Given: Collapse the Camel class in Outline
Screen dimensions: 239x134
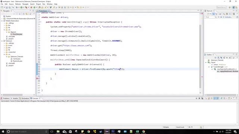Looking at the screenshot, I should point(206,63).
